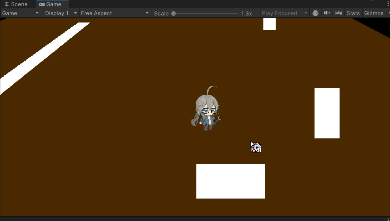390x221 pixels.
Task: Click the gamepad icon on the Game tab
Action: point(42,4)
